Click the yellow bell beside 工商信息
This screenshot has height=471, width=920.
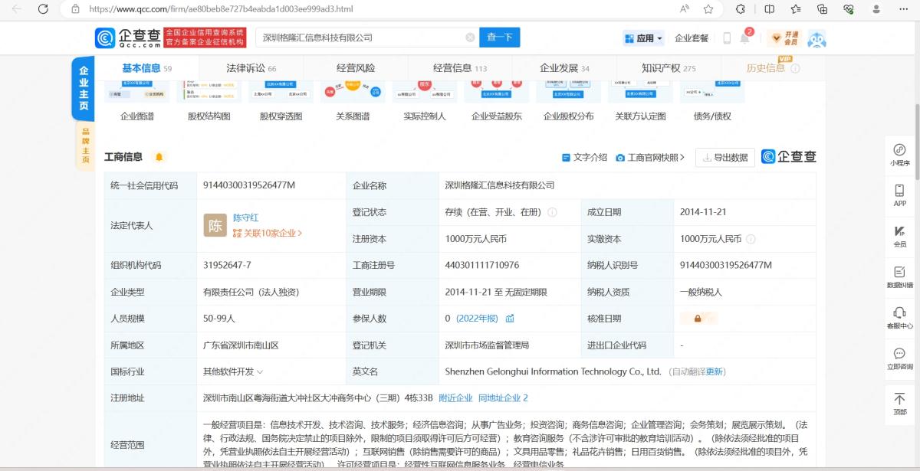(159, 156)
